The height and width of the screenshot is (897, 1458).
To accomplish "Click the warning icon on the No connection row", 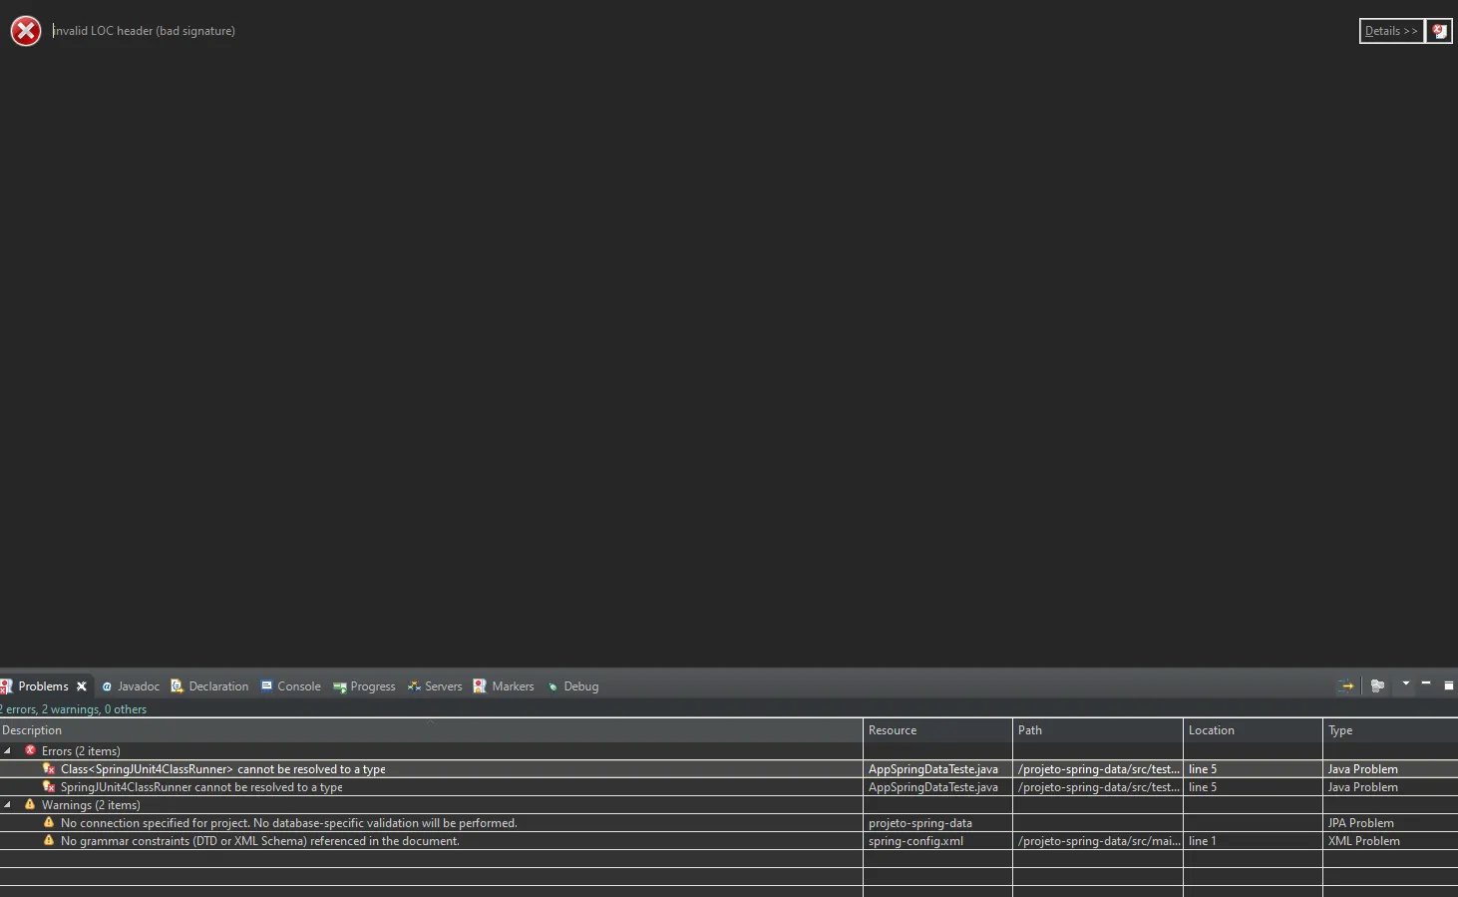I will (49, 822).
